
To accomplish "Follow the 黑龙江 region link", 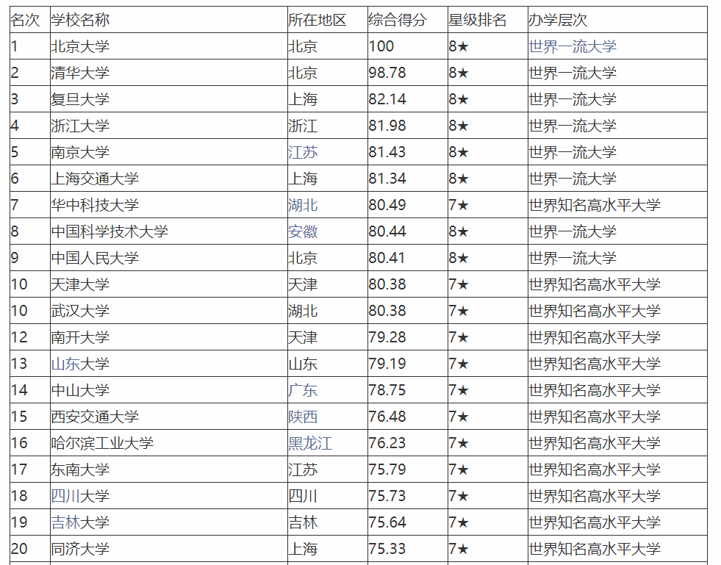I will click(x=310, y=443).
